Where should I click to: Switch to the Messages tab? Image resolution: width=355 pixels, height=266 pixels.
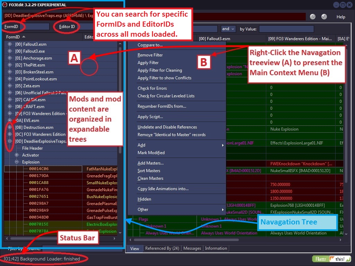coord(192,248)
